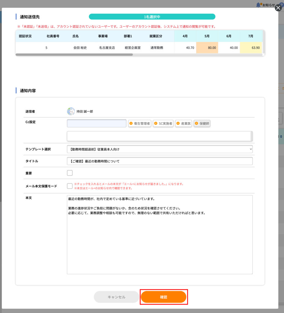
Task: Open the テンプレート選択 dropdown
Action: [x=159, y=149]
